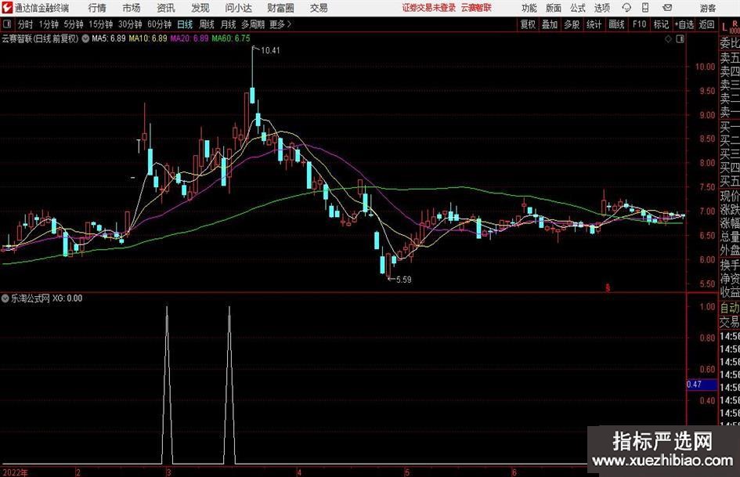Viewport: 740px width, 477px height.
Task: Expand the 更多 periods chevron
Action: pyautogui.click(x=289, y=24)
